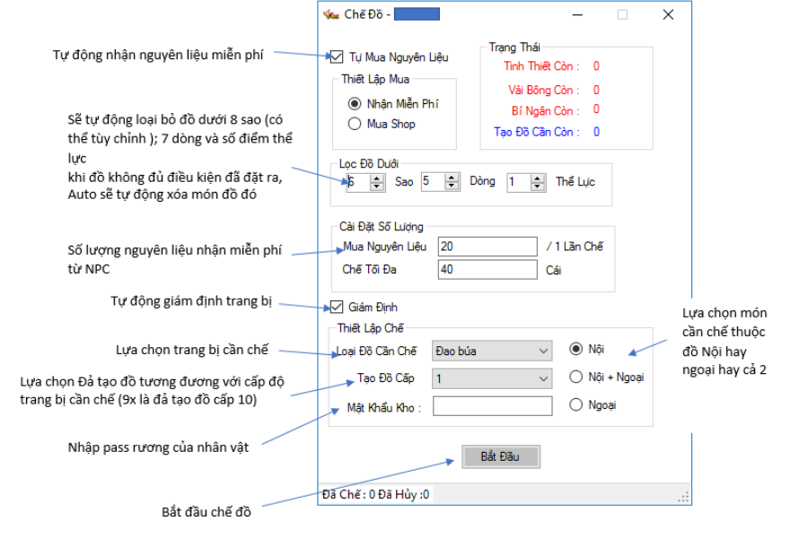Expand the Đao búa item selection list
This screenshot has width=808, height=538.
(x=542, y=351)
